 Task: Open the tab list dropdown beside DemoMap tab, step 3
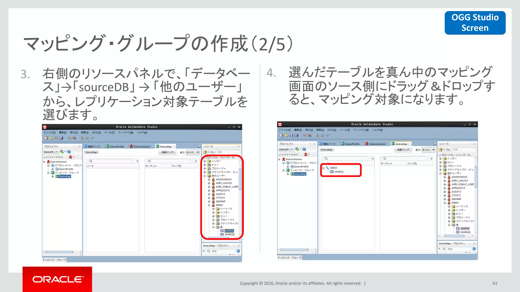[199, 147]
